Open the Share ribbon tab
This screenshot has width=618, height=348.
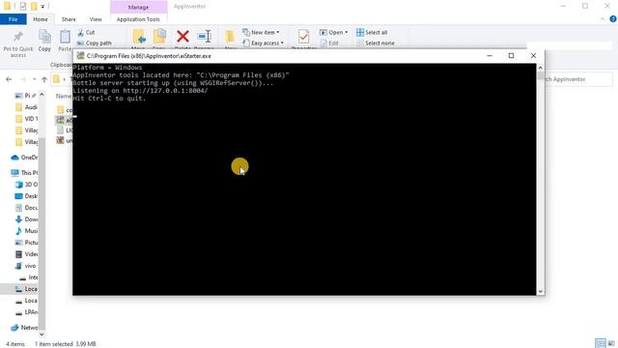point(69,19)
